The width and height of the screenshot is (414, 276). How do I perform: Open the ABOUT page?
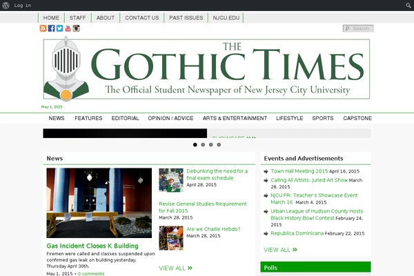coord(106,18)
